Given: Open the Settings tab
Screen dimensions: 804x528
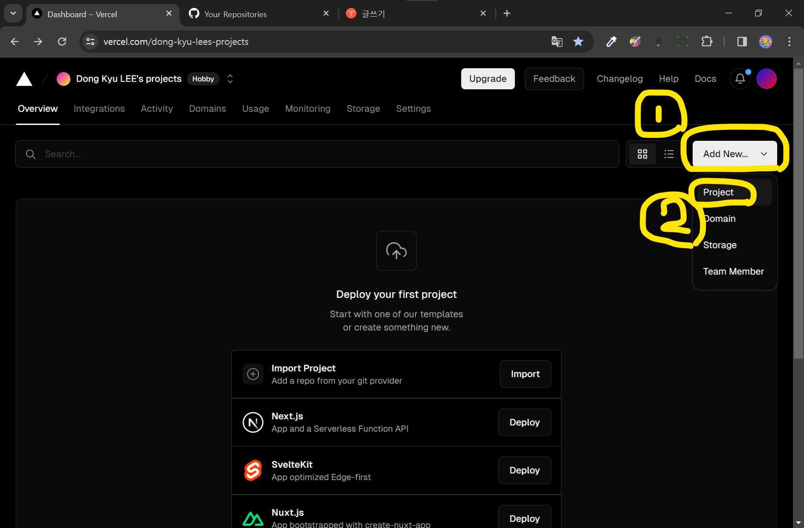Looking at the screenshot, I should point(413,109).
